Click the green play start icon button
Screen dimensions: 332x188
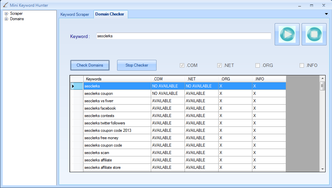click(x=287, y=34)
